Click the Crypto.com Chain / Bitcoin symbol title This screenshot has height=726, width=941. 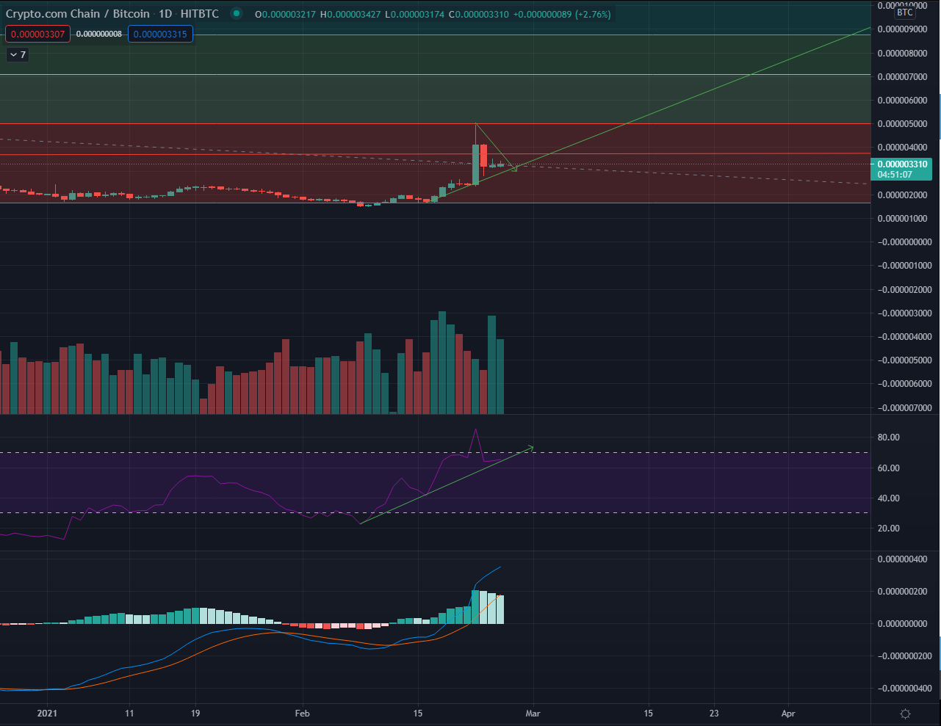click(x=77, y=14)
